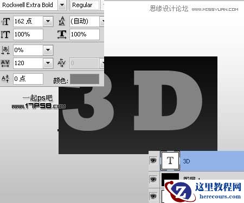
Task: Click the font size icon
Action: click(x=5, y=22)
